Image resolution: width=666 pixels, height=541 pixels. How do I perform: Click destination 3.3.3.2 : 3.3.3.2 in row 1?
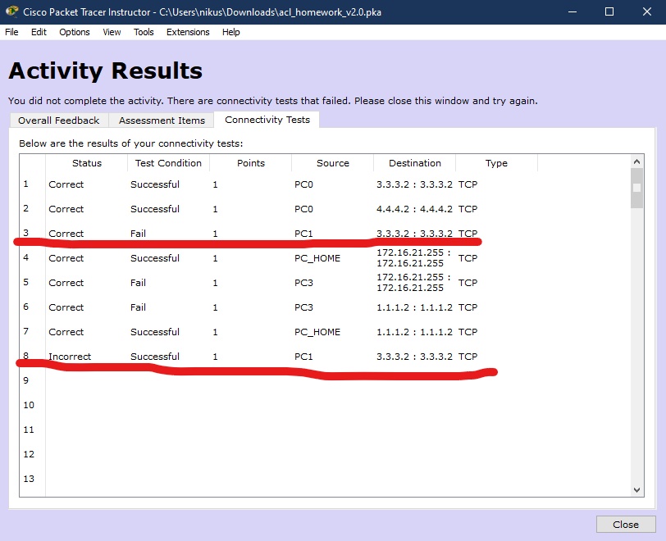pyautogui.click(x=414, y=184)
